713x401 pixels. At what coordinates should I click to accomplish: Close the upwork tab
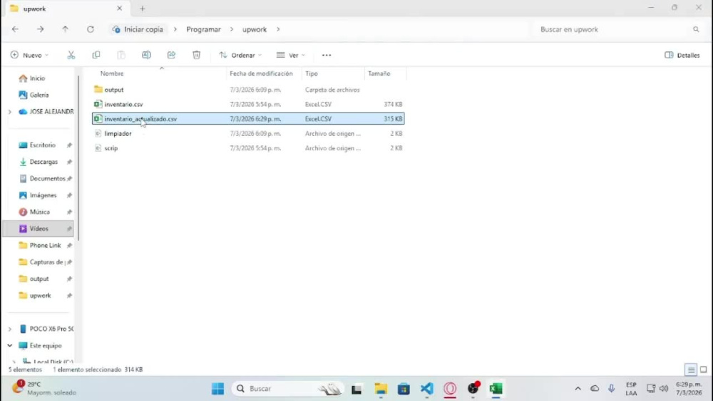pyautogui.click(x=120, y=8)
